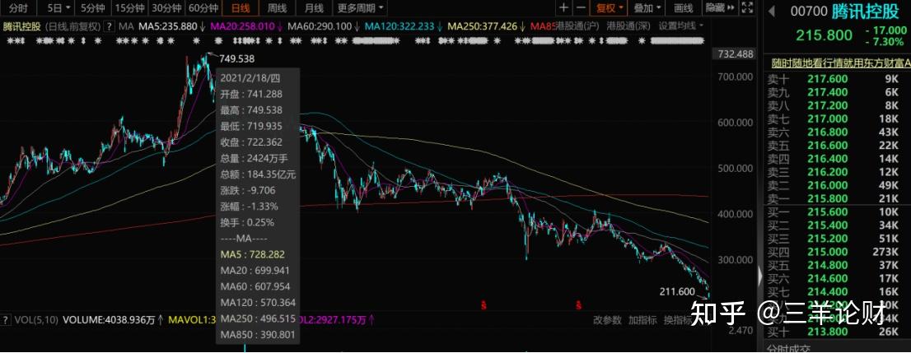
Task: Switch to 15分钟 tab
Action: [130, 7]
